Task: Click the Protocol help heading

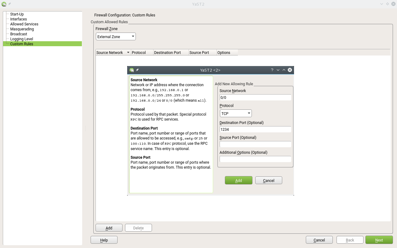Action: (x=138, y=109)
